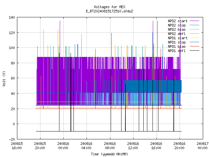The image size is (209, 157).
Task: Click the 40 y-axis tick label
Action: click(13, 94)
